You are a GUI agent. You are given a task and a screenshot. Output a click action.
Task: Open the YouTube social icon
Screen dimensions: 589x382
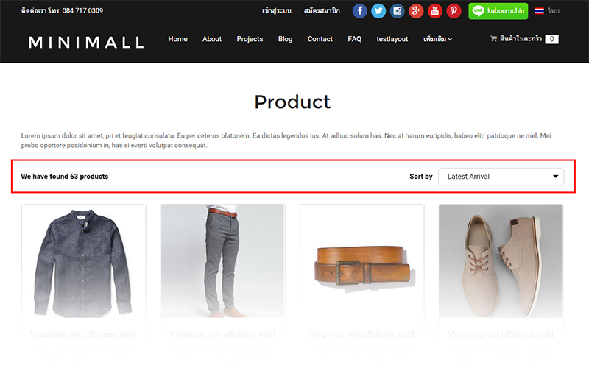click(x=434, y=11)
